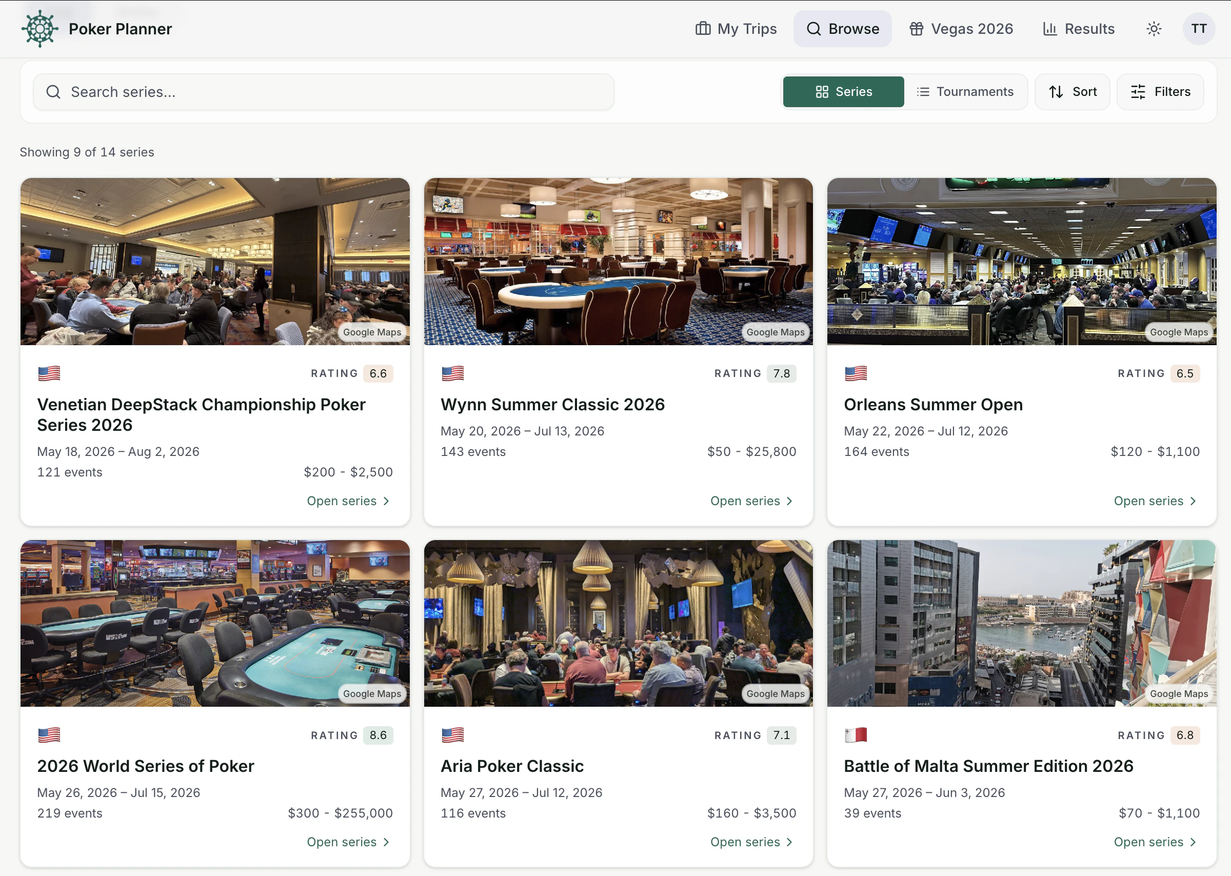
Task: Open series link for Battle of Malta
Action: tap(1156, 842)
